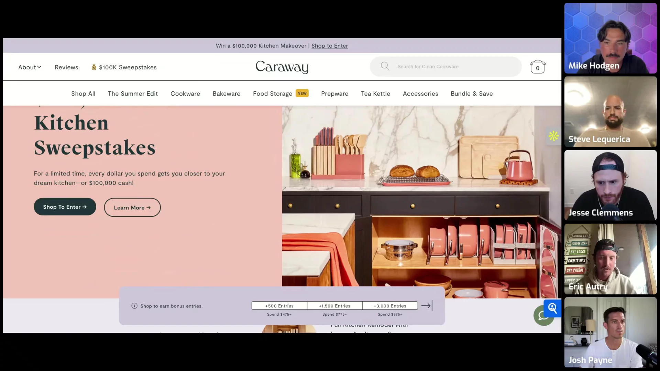Select the +3,000 Entries tier
Screen dimensions: 660x371
pyautogui.click(x=390, y=306)
